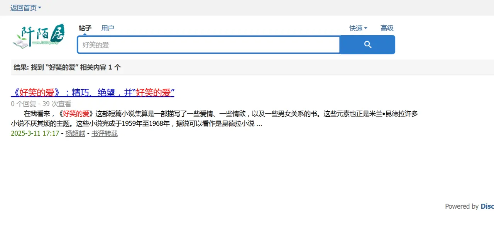Switch to the 帖子 search tab
Screen dimensions: 494x240
point(85,28)
